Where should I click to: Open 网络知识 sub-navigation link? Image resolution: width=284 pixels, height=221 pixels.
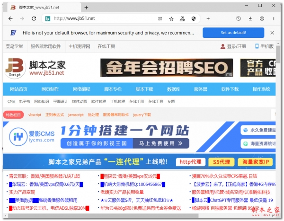pyautogui.click(x=42, y=101)
